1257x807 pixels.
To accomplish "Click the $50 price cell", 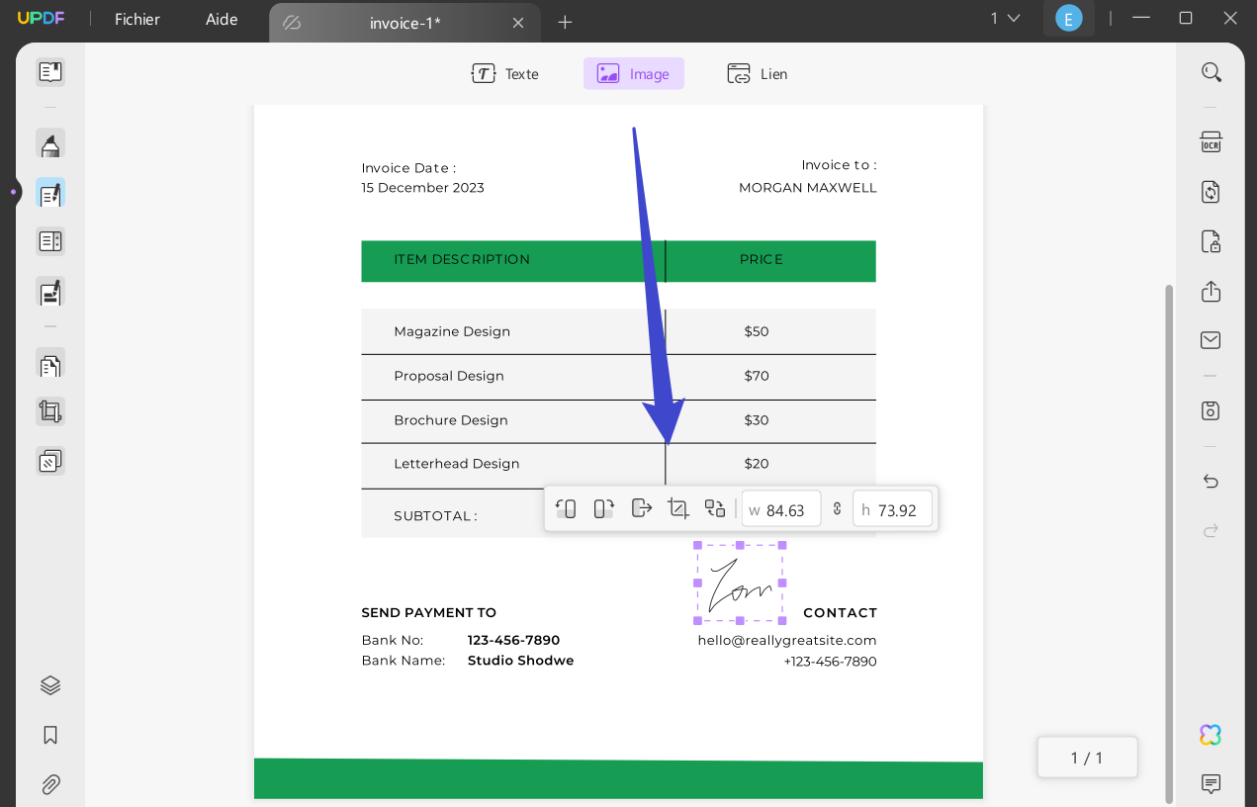I will point(757,331).
